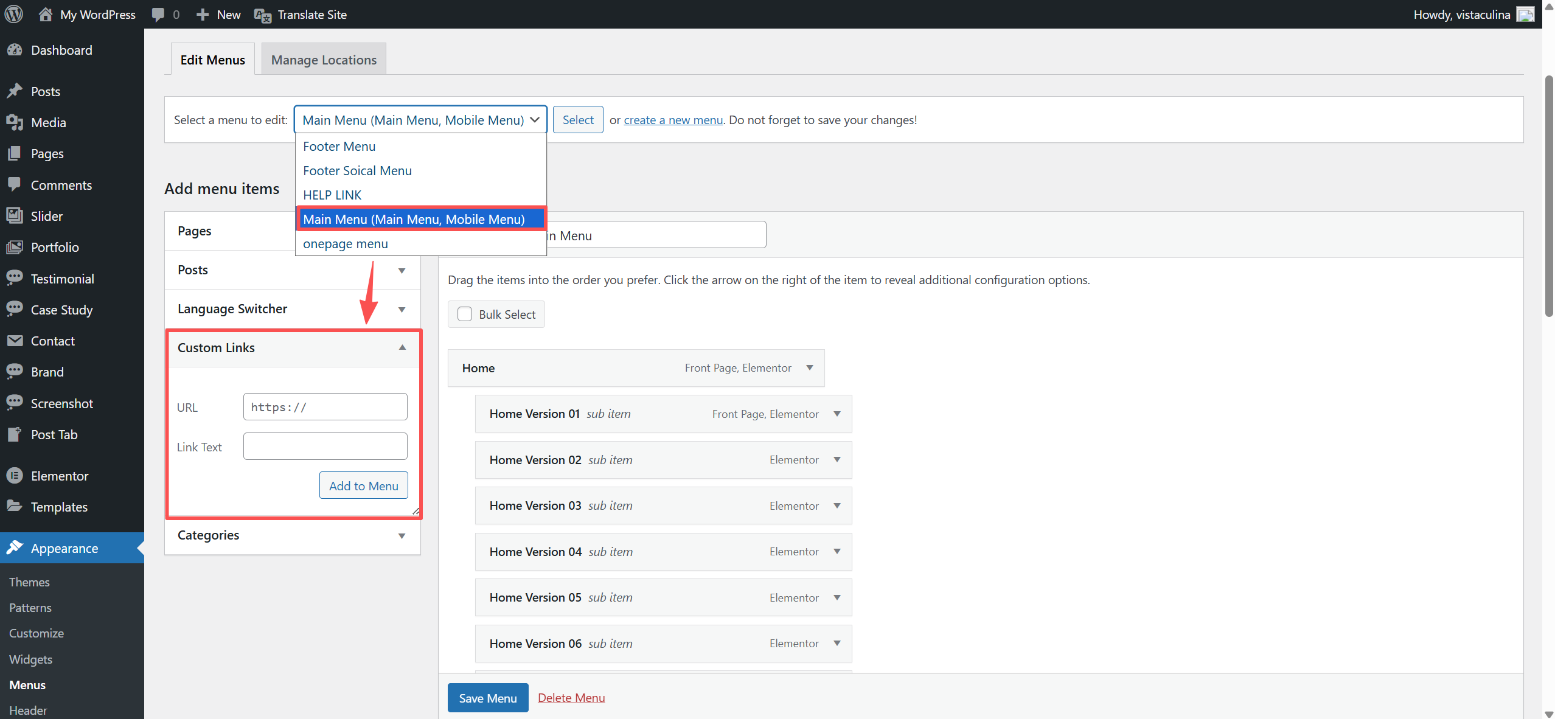Click the Translate Site icon
Viewport: 1555px width, 719px height.
[x=262, y=15]
